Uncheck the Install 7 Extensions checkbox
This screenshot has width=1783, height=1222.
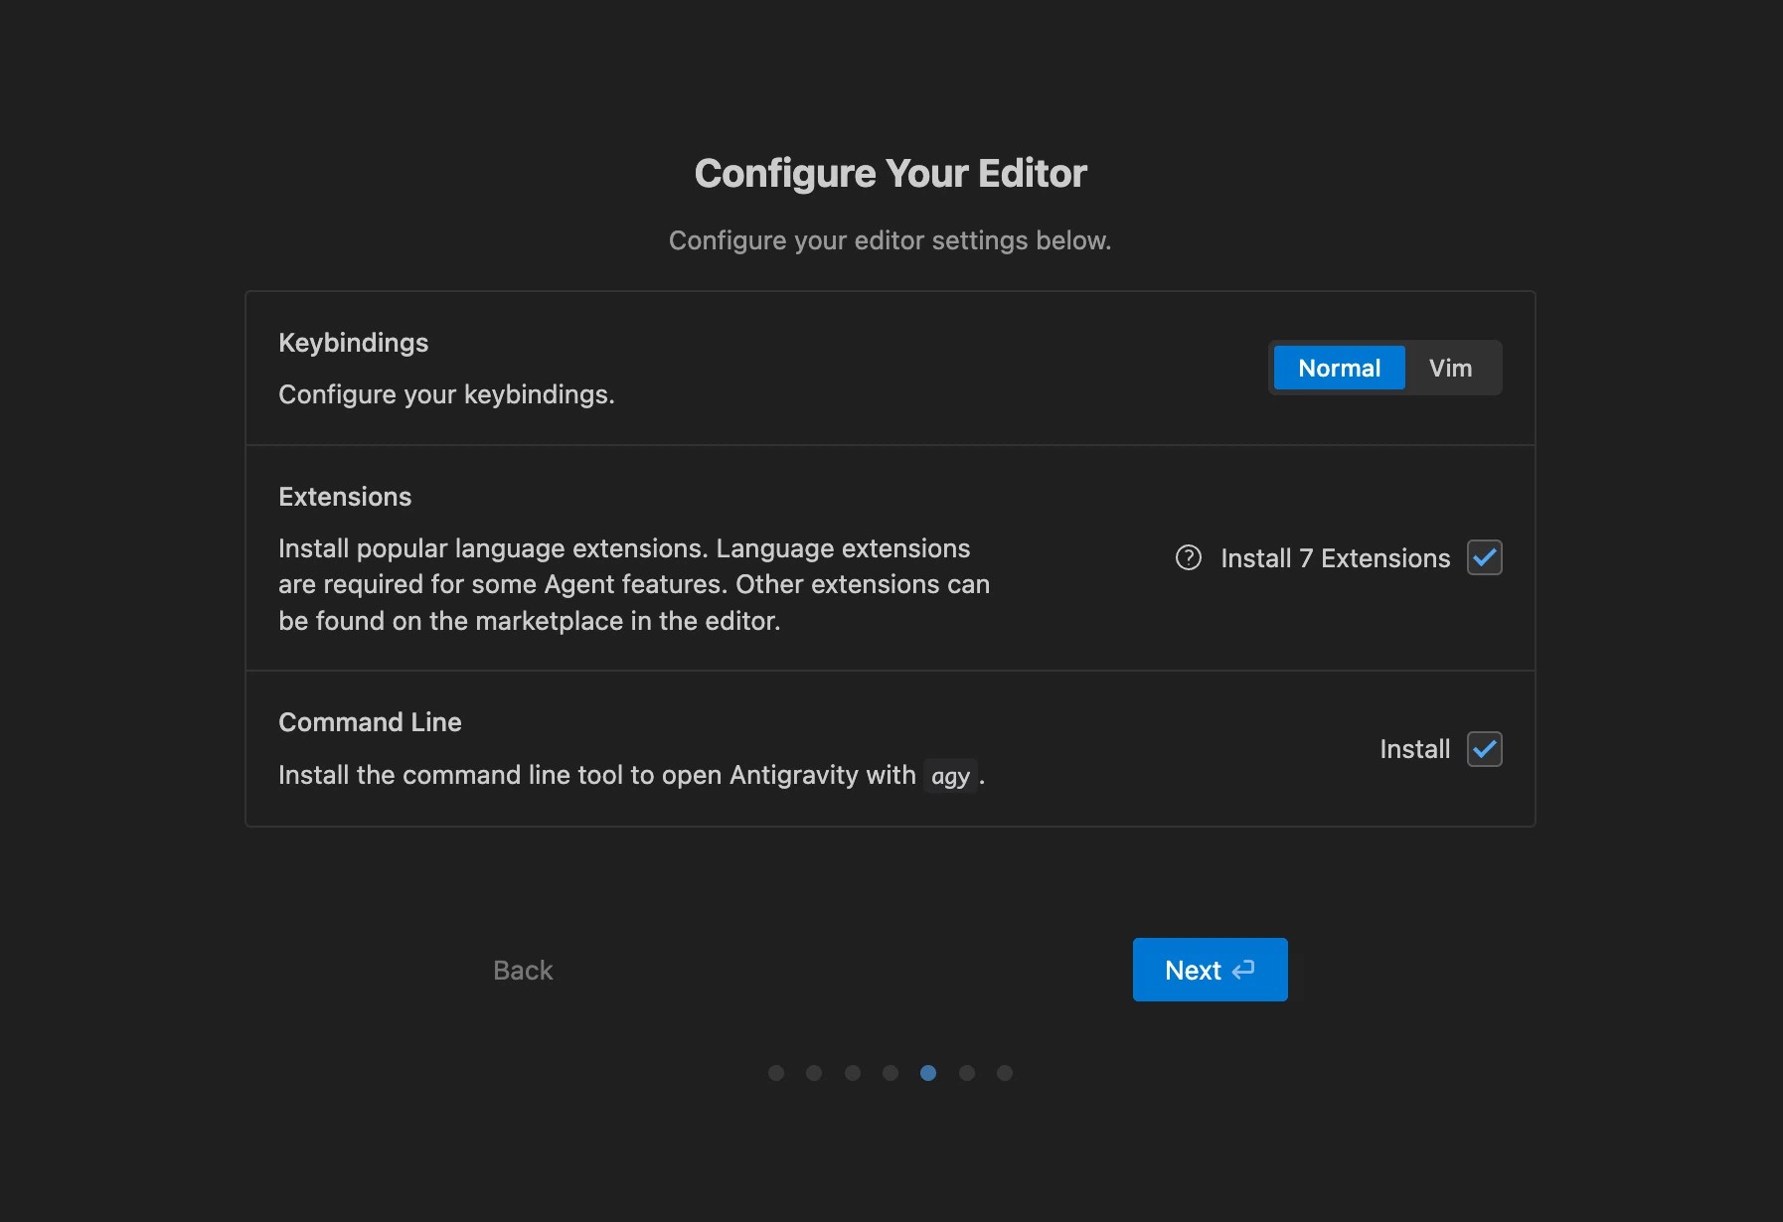click(1485, 557)
